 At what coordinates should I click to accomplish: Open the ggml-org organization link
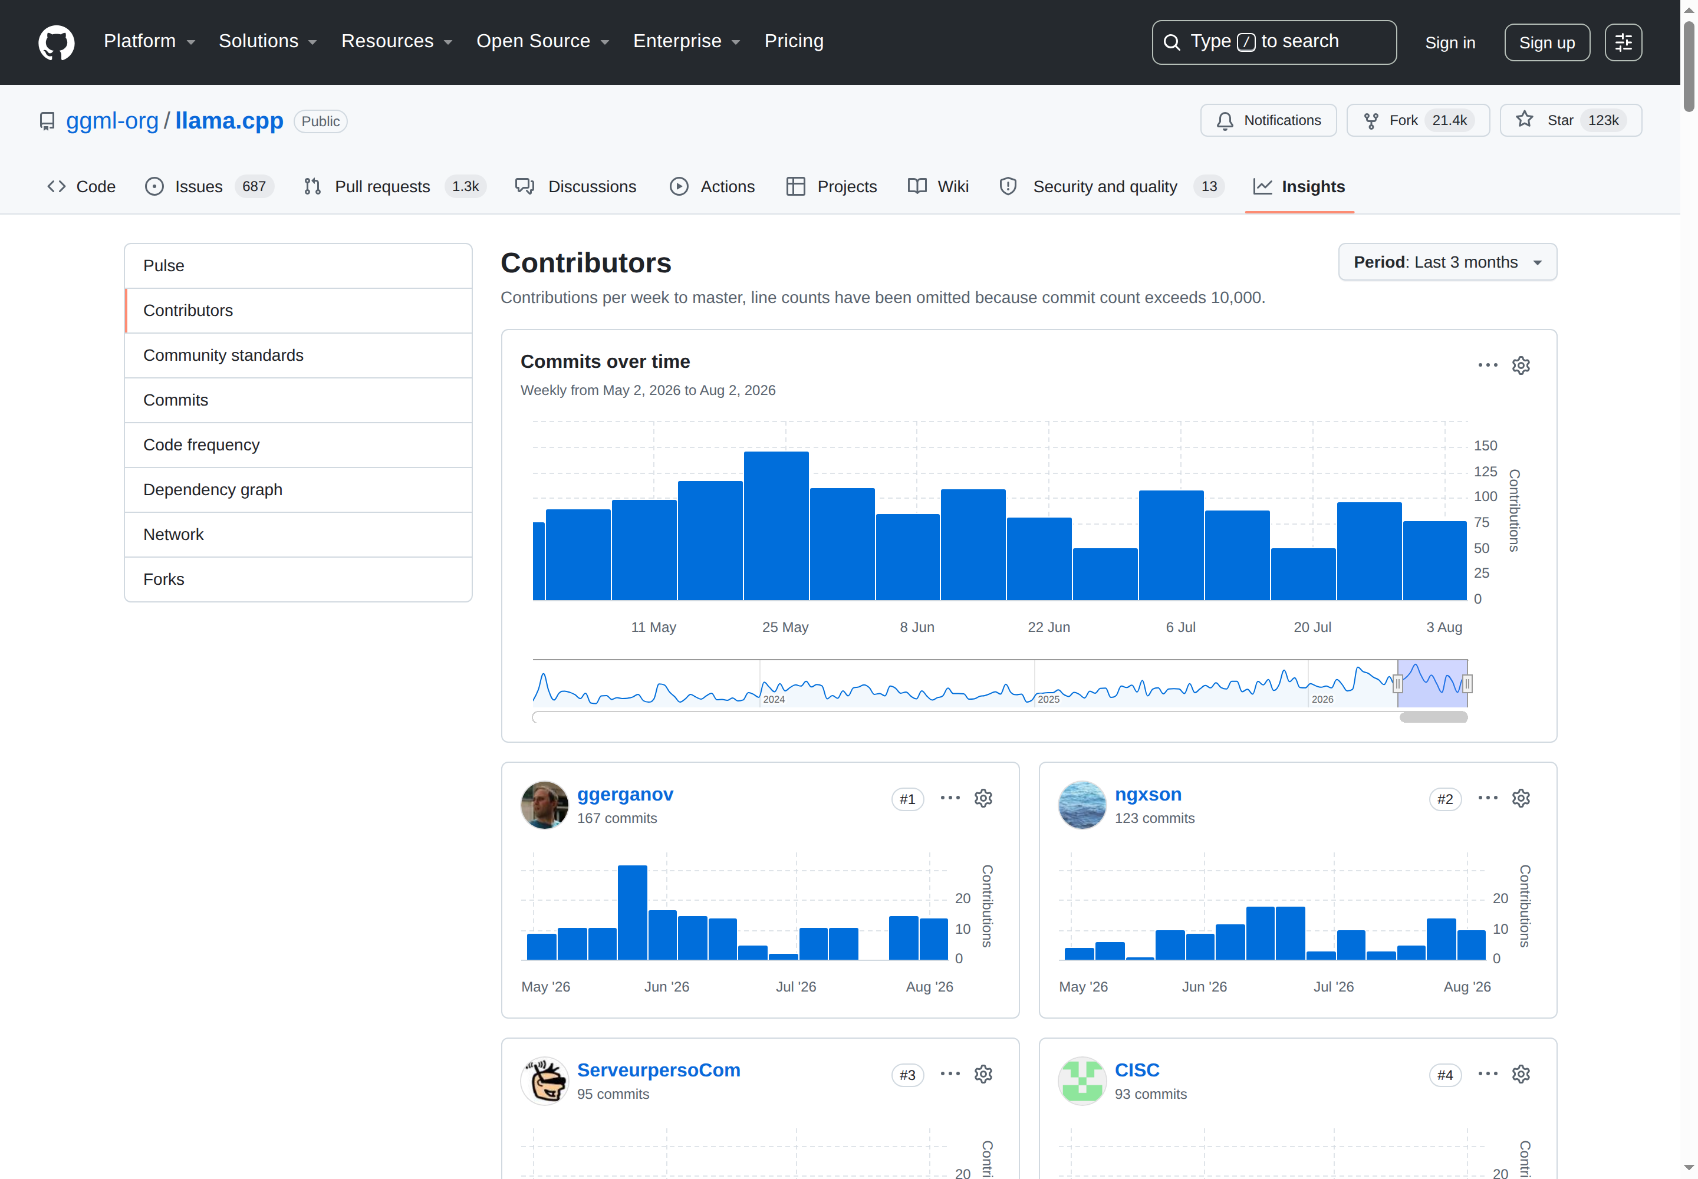pyautogui.click(x=112, y=120)
